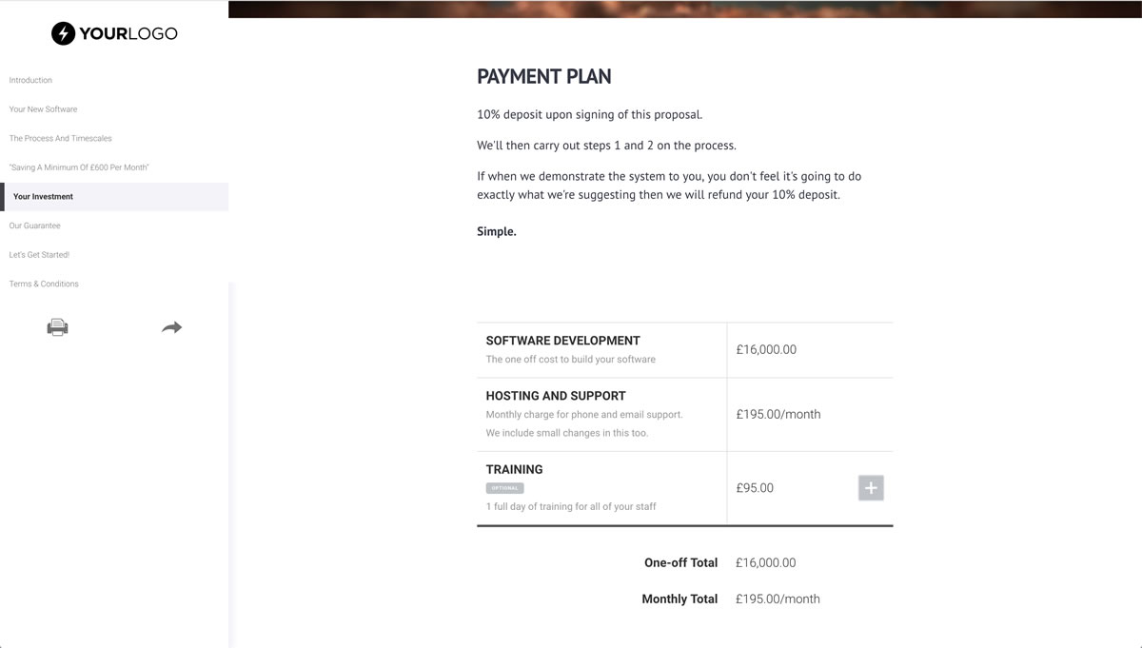Open the Let's Get Started section
Viewport: 1142px width, 648px height.
coord(39,254)
